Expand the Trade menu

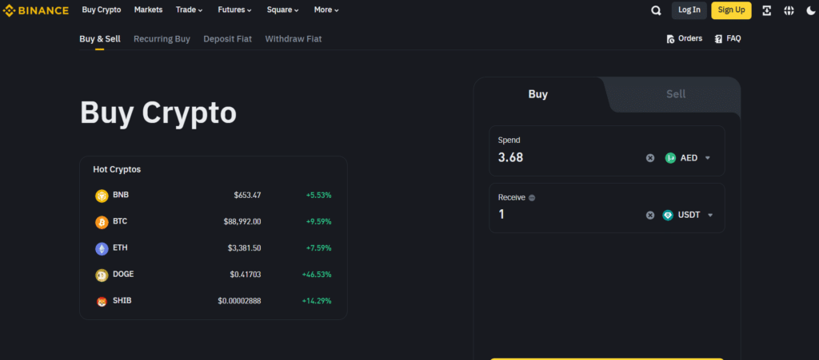click(189, 10)
